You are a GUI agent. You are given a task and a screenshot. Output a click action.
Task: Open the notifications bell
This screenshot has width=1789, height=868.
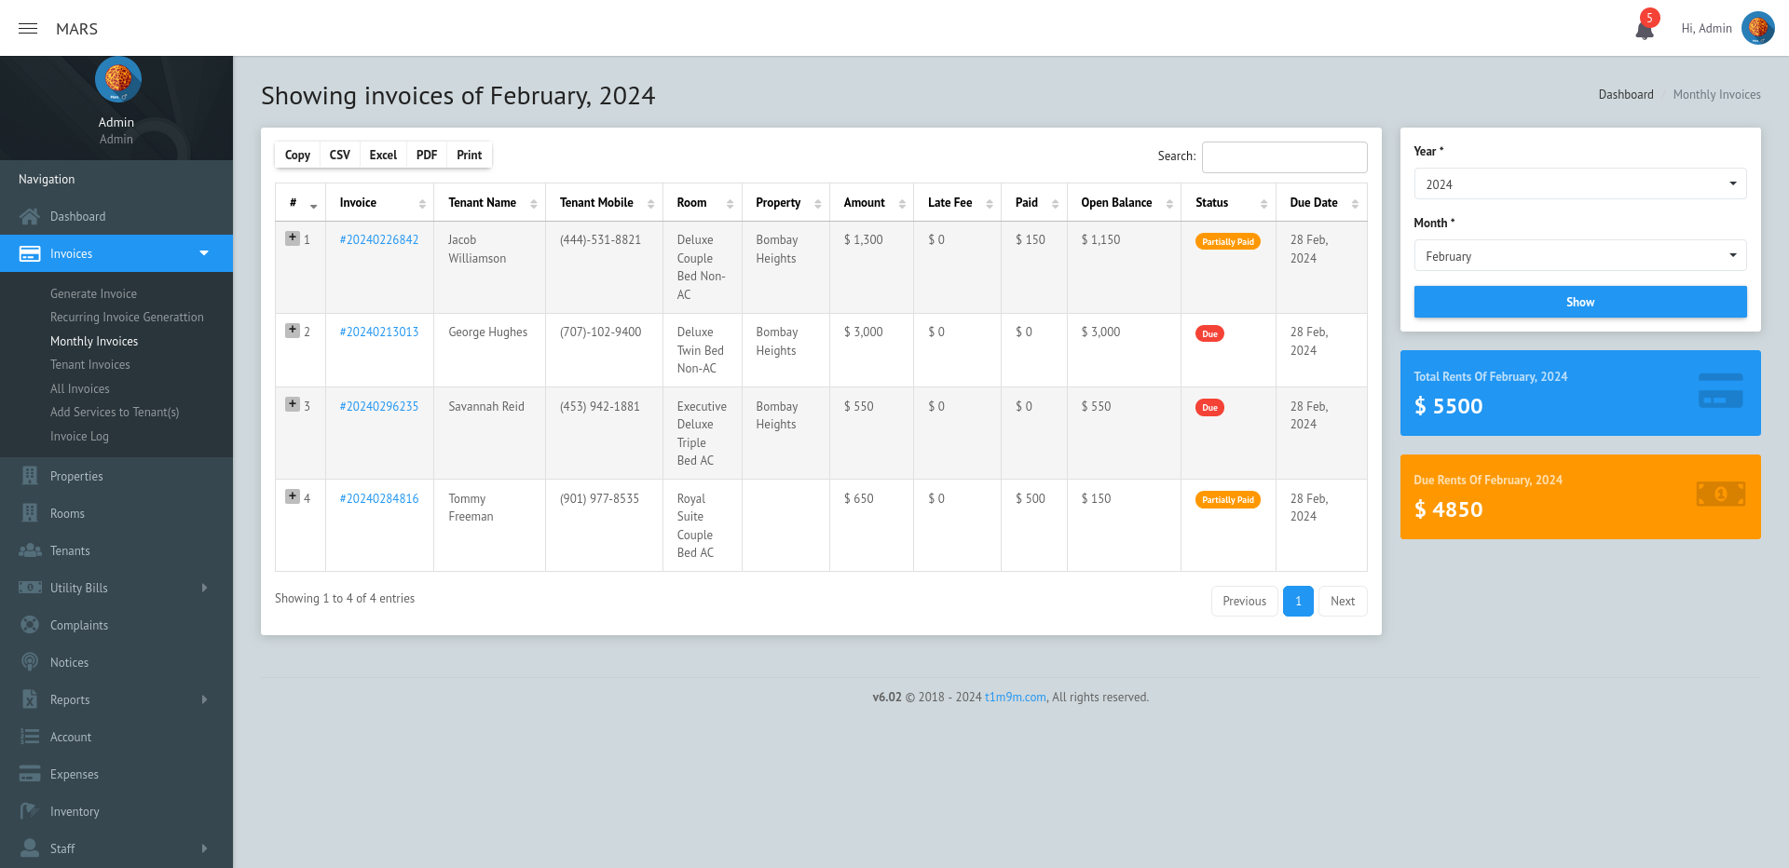[x=1645, y=30]
